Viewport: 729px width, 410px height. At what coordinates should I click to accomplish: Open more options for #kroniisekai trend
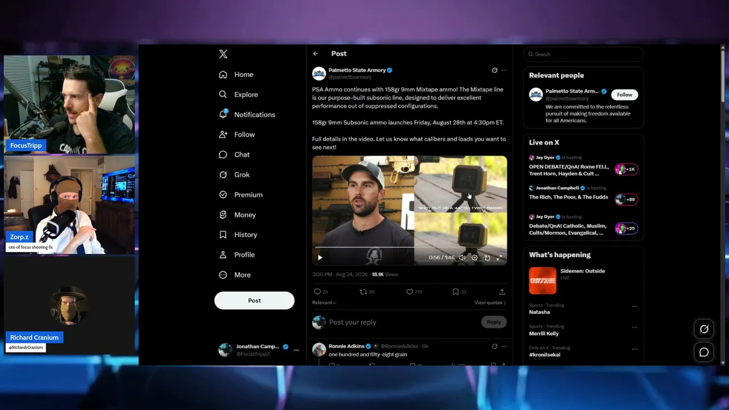point(634,348)
